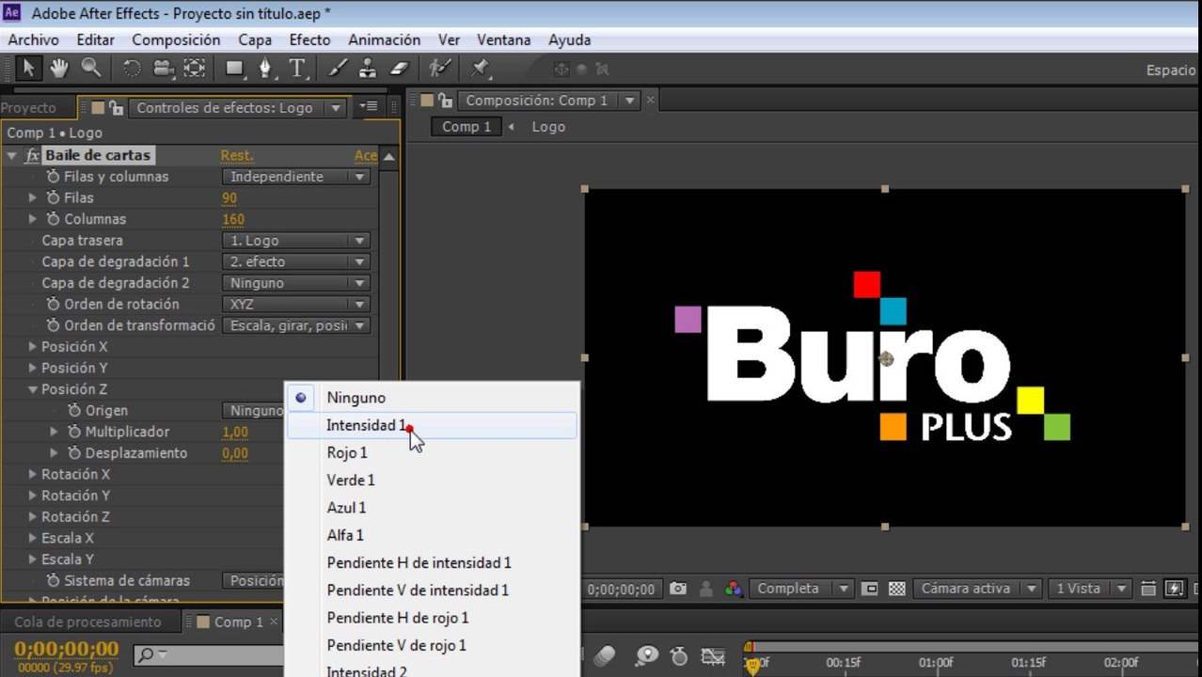Select the Pan Behind anchor point tool
Viewport: 1202px width, 677px height.
coord(195,68)
